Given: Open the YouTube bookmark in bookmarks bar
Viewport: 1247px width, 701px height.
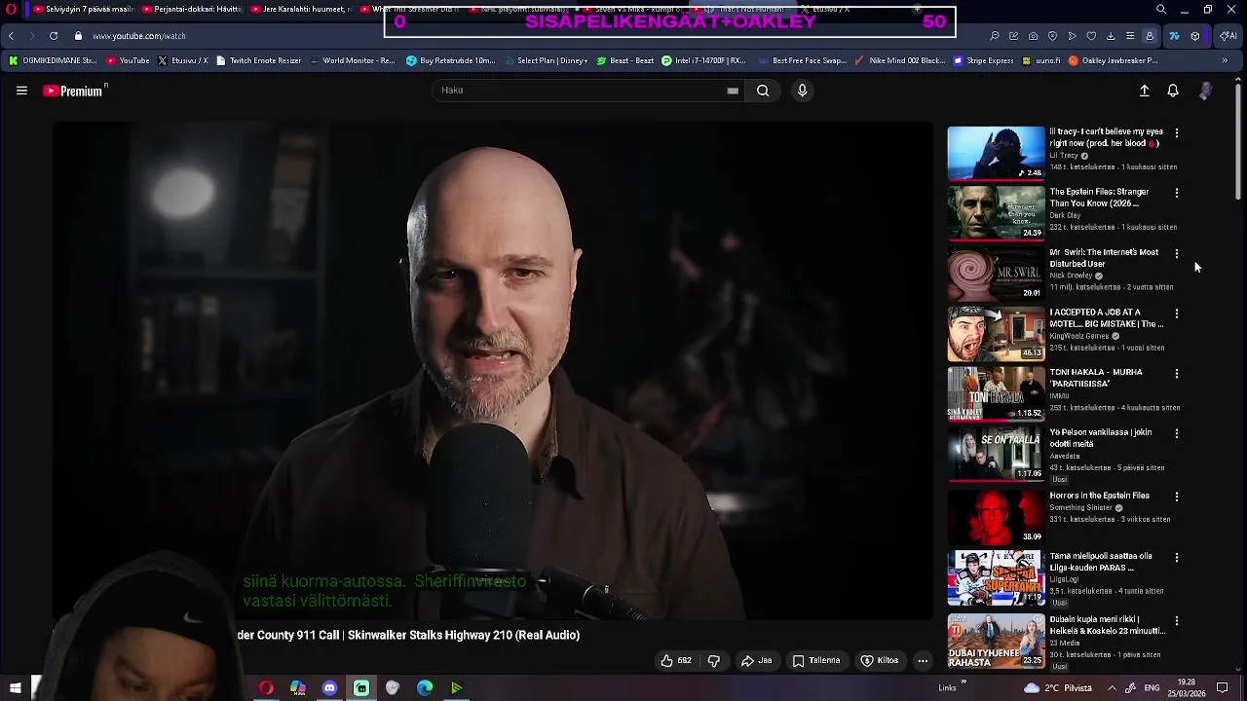Looking at the screenshot, I should coord(128,60).
